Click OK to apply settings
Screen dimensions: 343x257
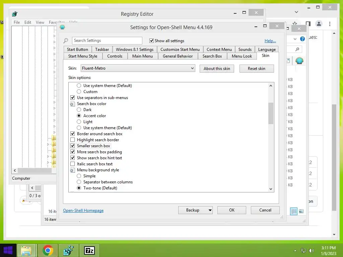(x=232, y=210)
